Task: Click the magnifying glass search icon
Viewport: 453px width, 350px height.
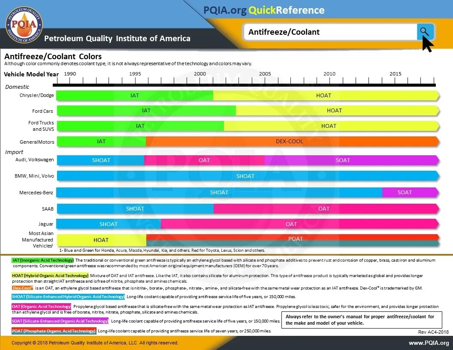Action: 425,31
